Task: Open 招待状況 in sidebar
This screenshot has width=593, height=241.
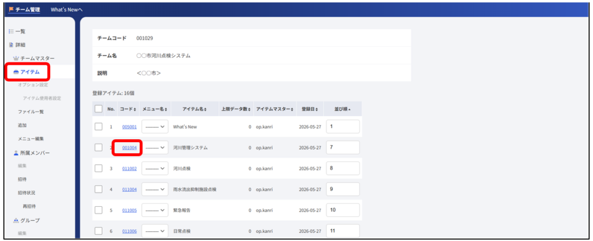Action: [x=27, y=192]
